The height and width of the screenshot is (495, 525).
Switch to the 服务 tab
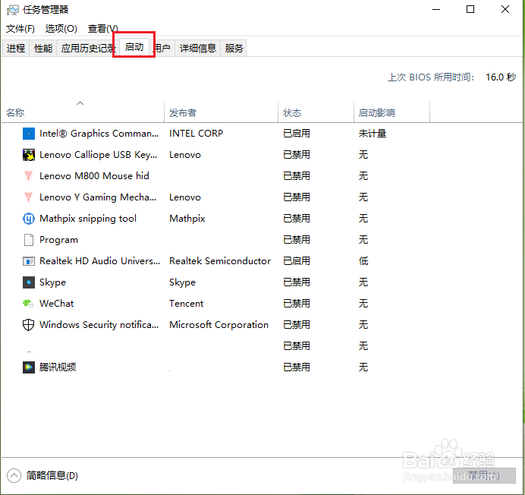pos(234,49)
